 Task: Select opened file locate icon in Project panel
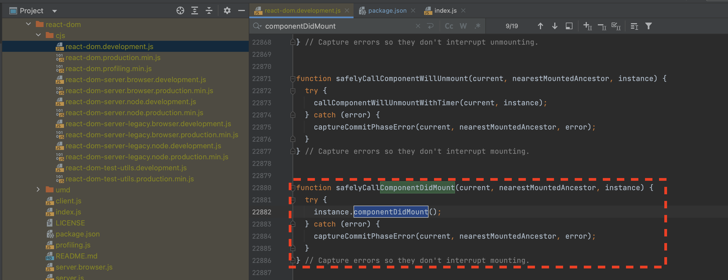[x=180, y=11]
